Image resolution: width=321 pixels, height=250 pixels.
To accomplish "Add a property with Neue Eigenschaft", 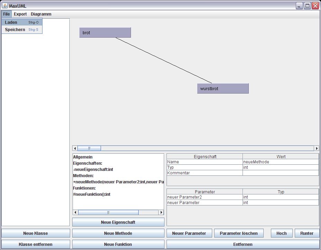I will pyautogui.click(x=118, y=222).
